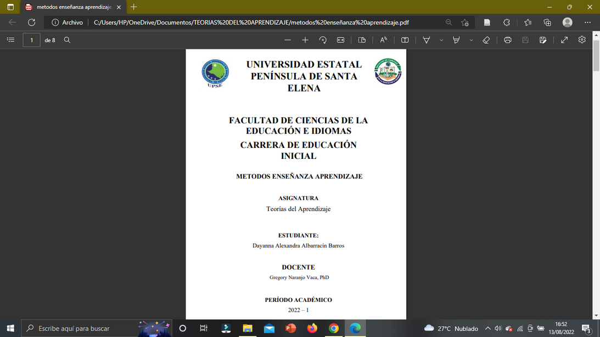Open the Collections panel
The height and width of the screenshot is (337, 600).
coord(548,22)
